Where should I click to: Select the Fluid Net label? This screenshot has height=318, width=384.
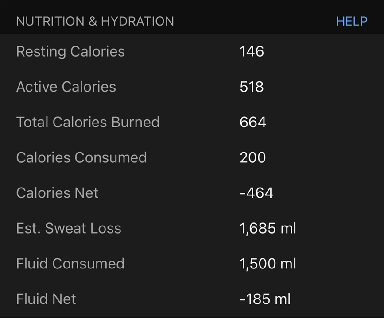click(x=46, y=299)
